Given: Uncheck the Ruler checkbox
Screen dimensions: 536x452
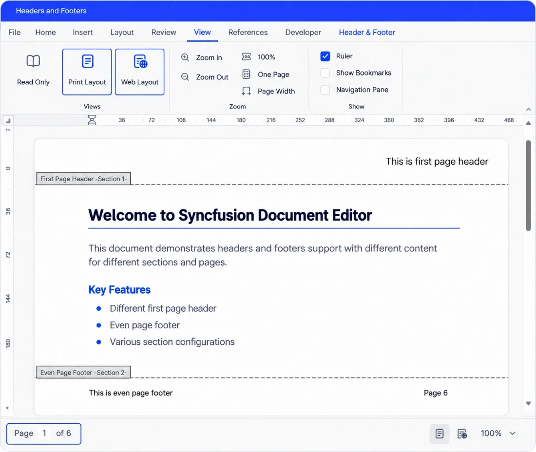Looking at the screenshot, I should pos(325,56).
